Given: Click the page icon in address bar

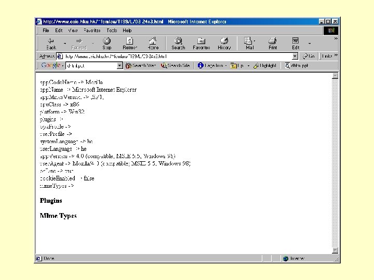Looking at the screenshot, I should click(60, 57).
